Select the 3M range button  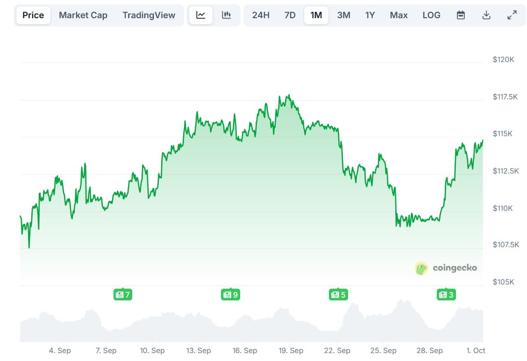(343, 14)
